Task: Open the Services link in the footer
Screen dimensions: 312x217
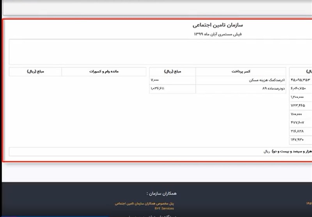Action: click(165, 208)
